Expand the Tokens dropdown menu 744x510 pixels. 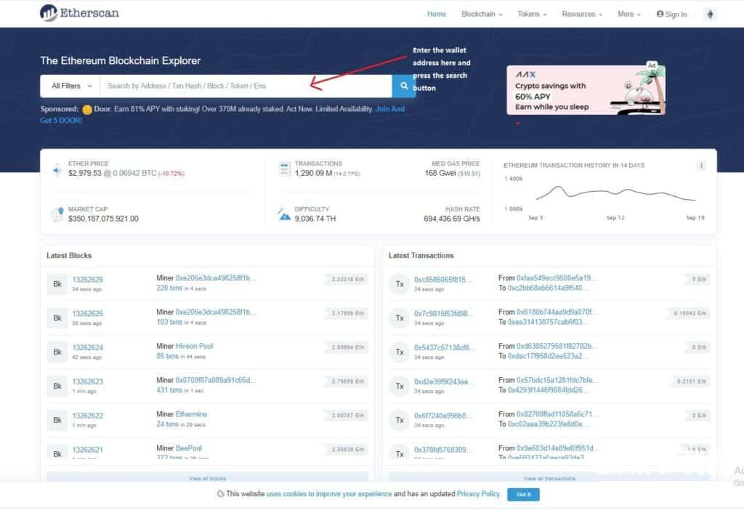click(532, 14)
